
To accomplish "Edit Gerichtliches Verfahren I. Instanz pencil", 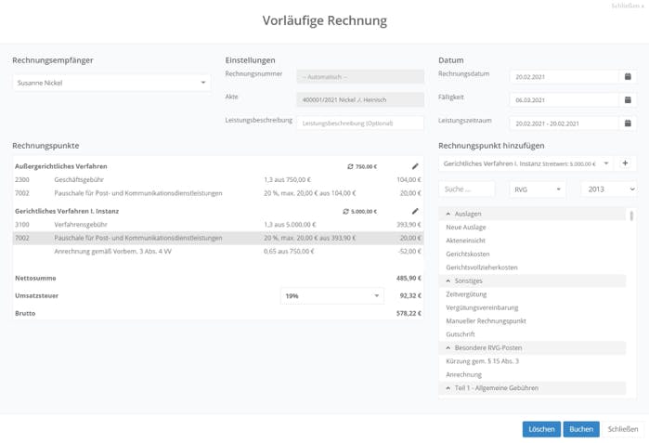I will coord(415,211).
